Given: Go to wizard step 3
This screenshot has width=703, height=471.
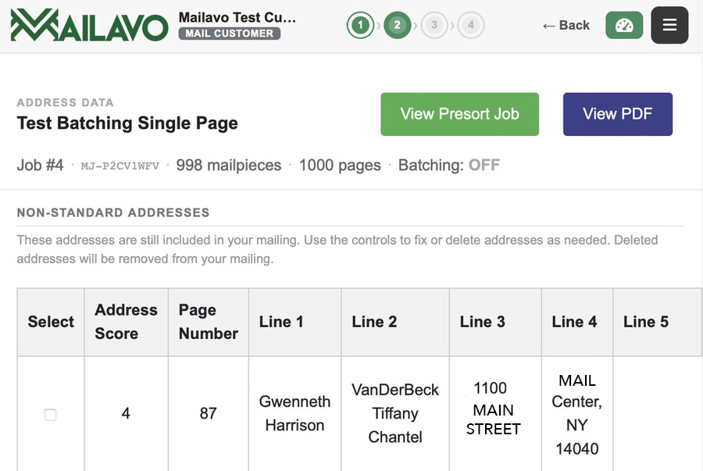Looking at the screenshot, I should (x=434, y=25).
